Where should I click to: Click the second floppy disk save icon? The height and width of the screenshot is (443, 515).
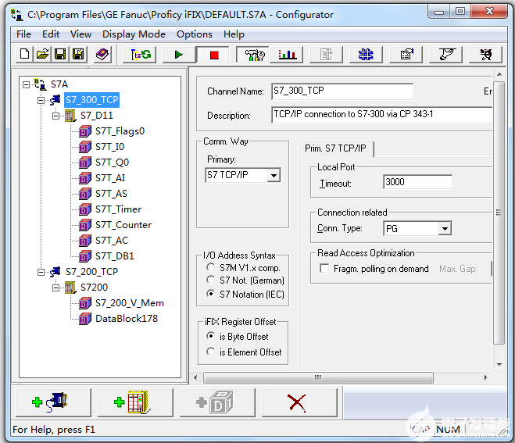pyautogui.click(x=78, y=54)
